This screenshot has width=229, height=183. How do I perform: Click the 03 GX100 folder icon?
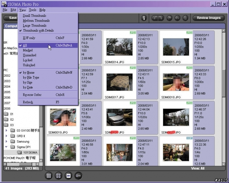(x=13, y=130)
